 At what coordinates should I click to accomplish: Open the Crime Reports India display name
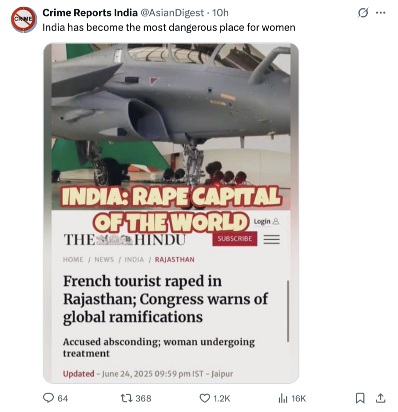coord(90,12)
